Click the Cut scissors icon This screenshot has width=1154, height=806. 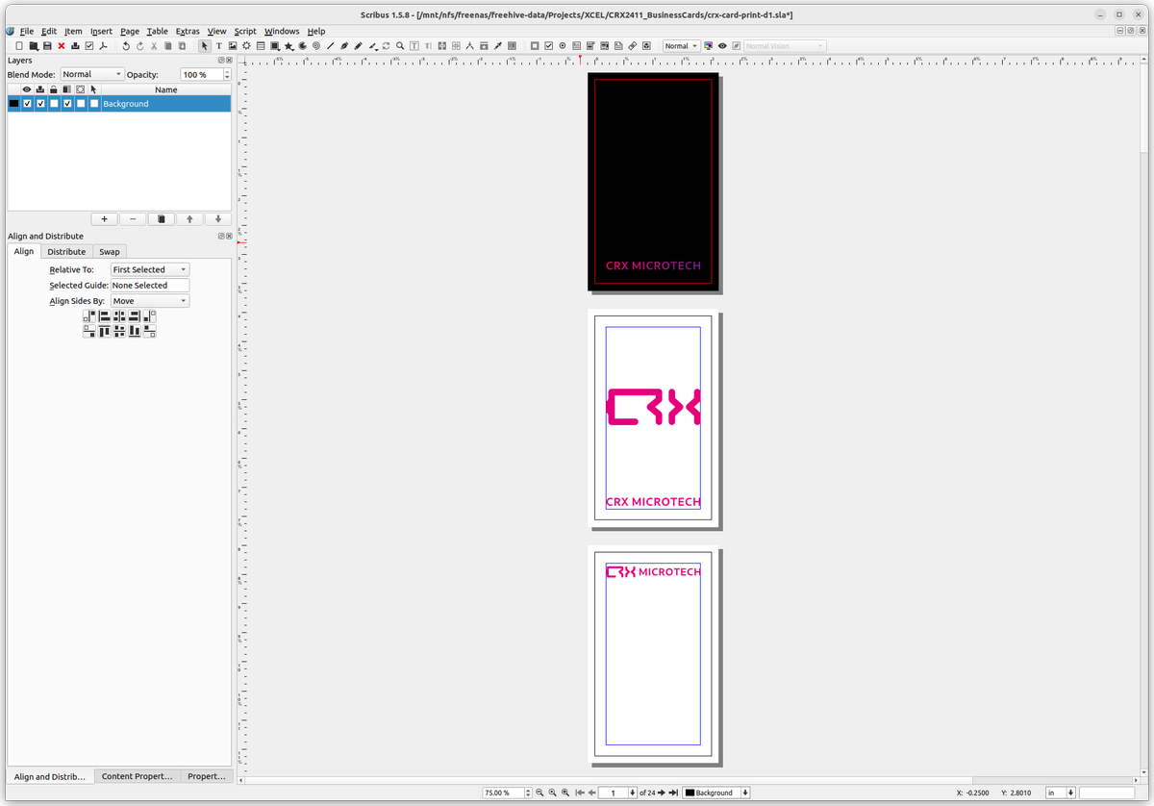point(154,46)
